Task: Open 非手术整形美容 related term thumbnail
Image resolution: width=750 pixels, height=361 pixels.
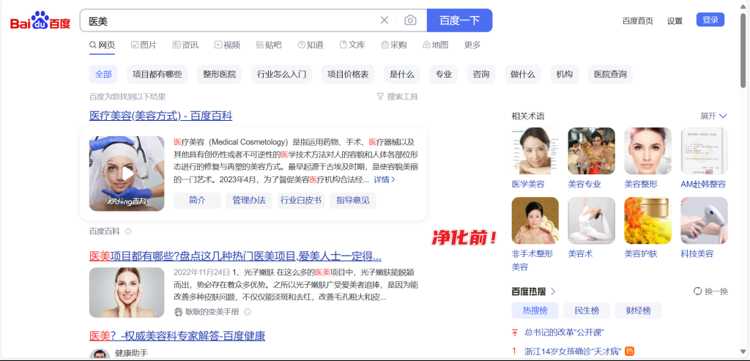Action: coord(535,220)
